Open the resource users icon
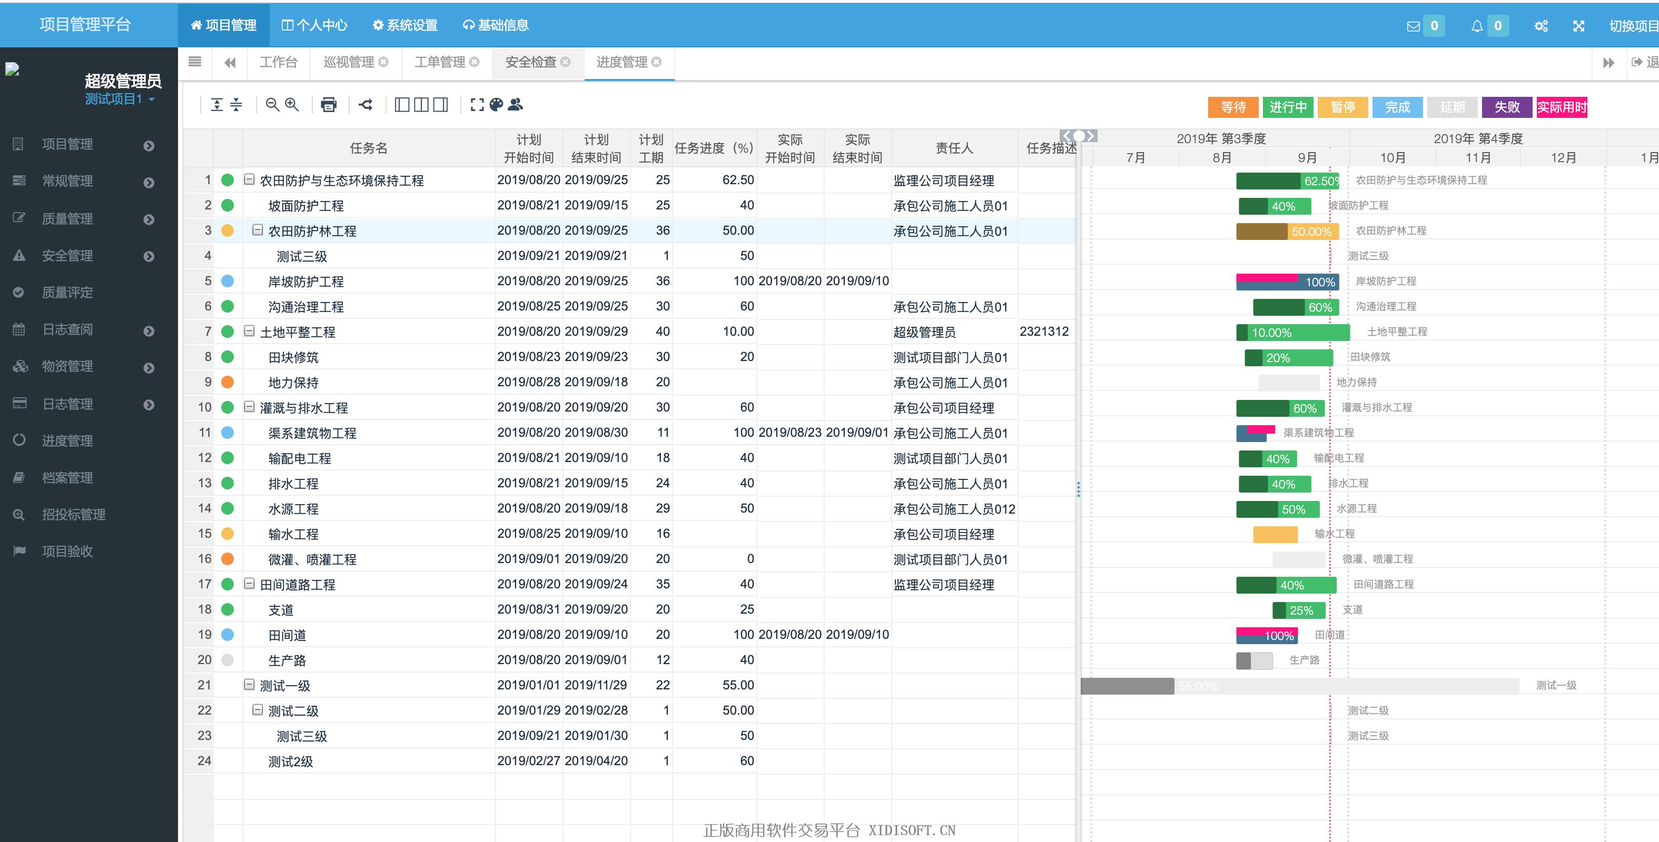This screenshot has height=842, width=1659. click(x=515, y=104)
